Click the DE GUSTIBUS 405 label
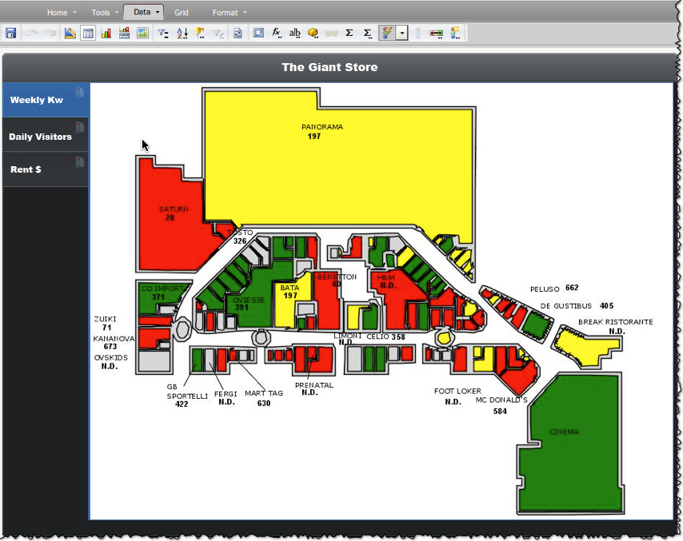683x541 pixels. [577, 306]
